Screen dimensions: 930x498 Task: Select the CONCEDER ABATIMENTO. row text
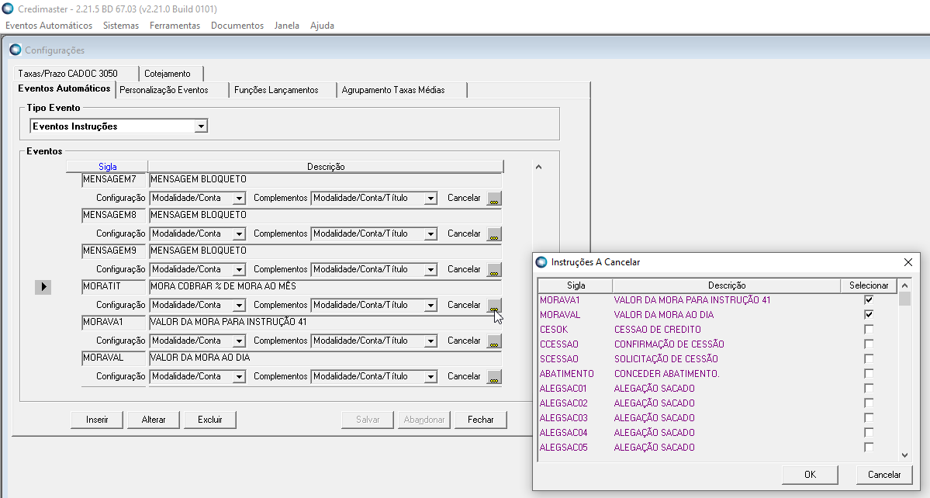pyautogui.click(x=666, y=374)
